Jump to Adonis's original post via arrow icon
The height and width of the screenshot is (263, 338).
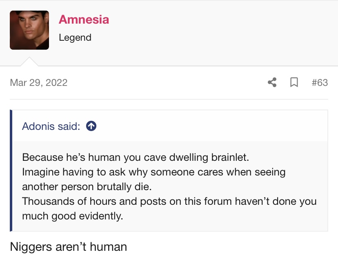(x=91, y=126)
